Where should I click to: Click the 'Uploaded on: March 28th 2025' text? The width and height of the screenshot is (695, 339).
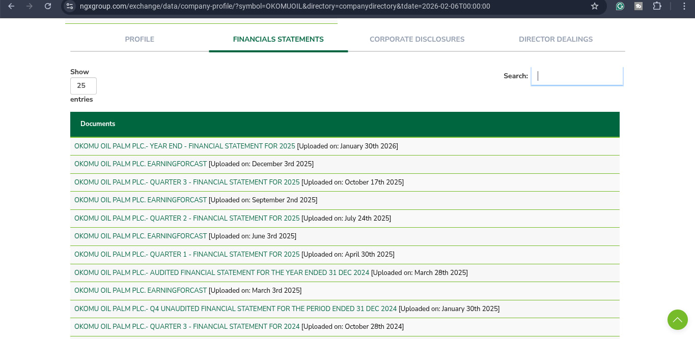[420, 273]
